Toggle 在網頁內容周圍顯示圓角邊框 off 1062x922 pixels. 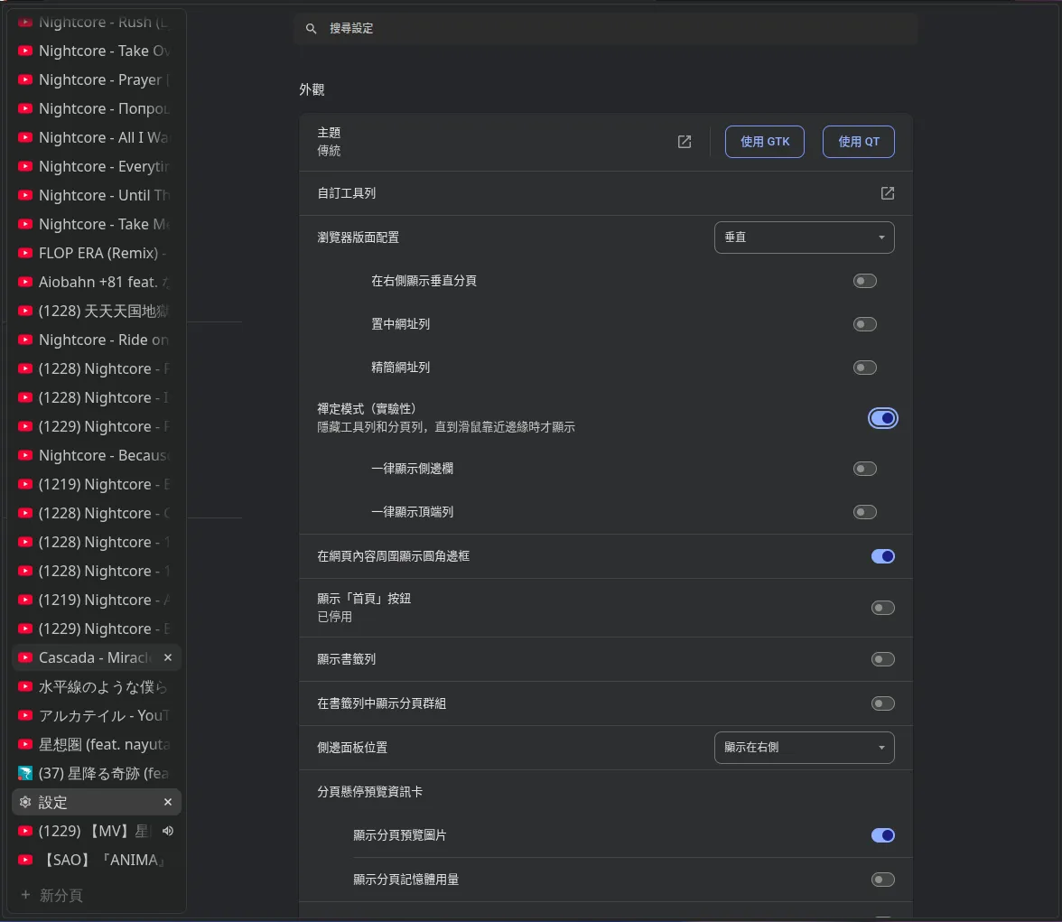[x=883, y=556]
